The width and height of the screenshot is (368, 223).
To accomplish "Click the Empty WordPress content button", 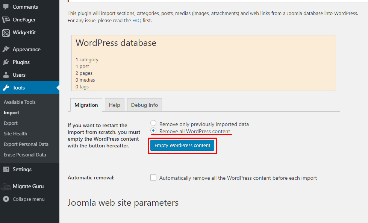I will (x=182, y=145).
